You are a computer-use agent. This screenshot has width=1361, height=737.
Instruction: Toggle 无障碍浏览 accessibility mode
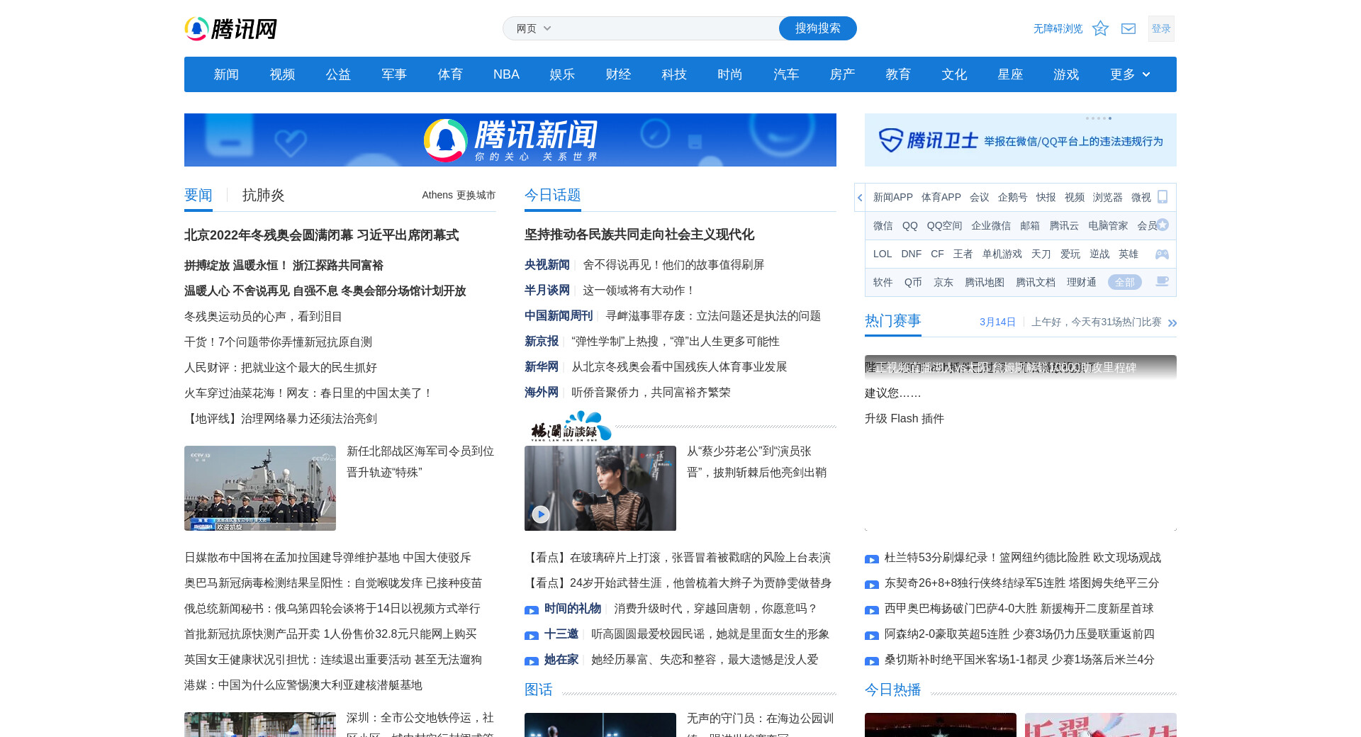point(1058,28)
